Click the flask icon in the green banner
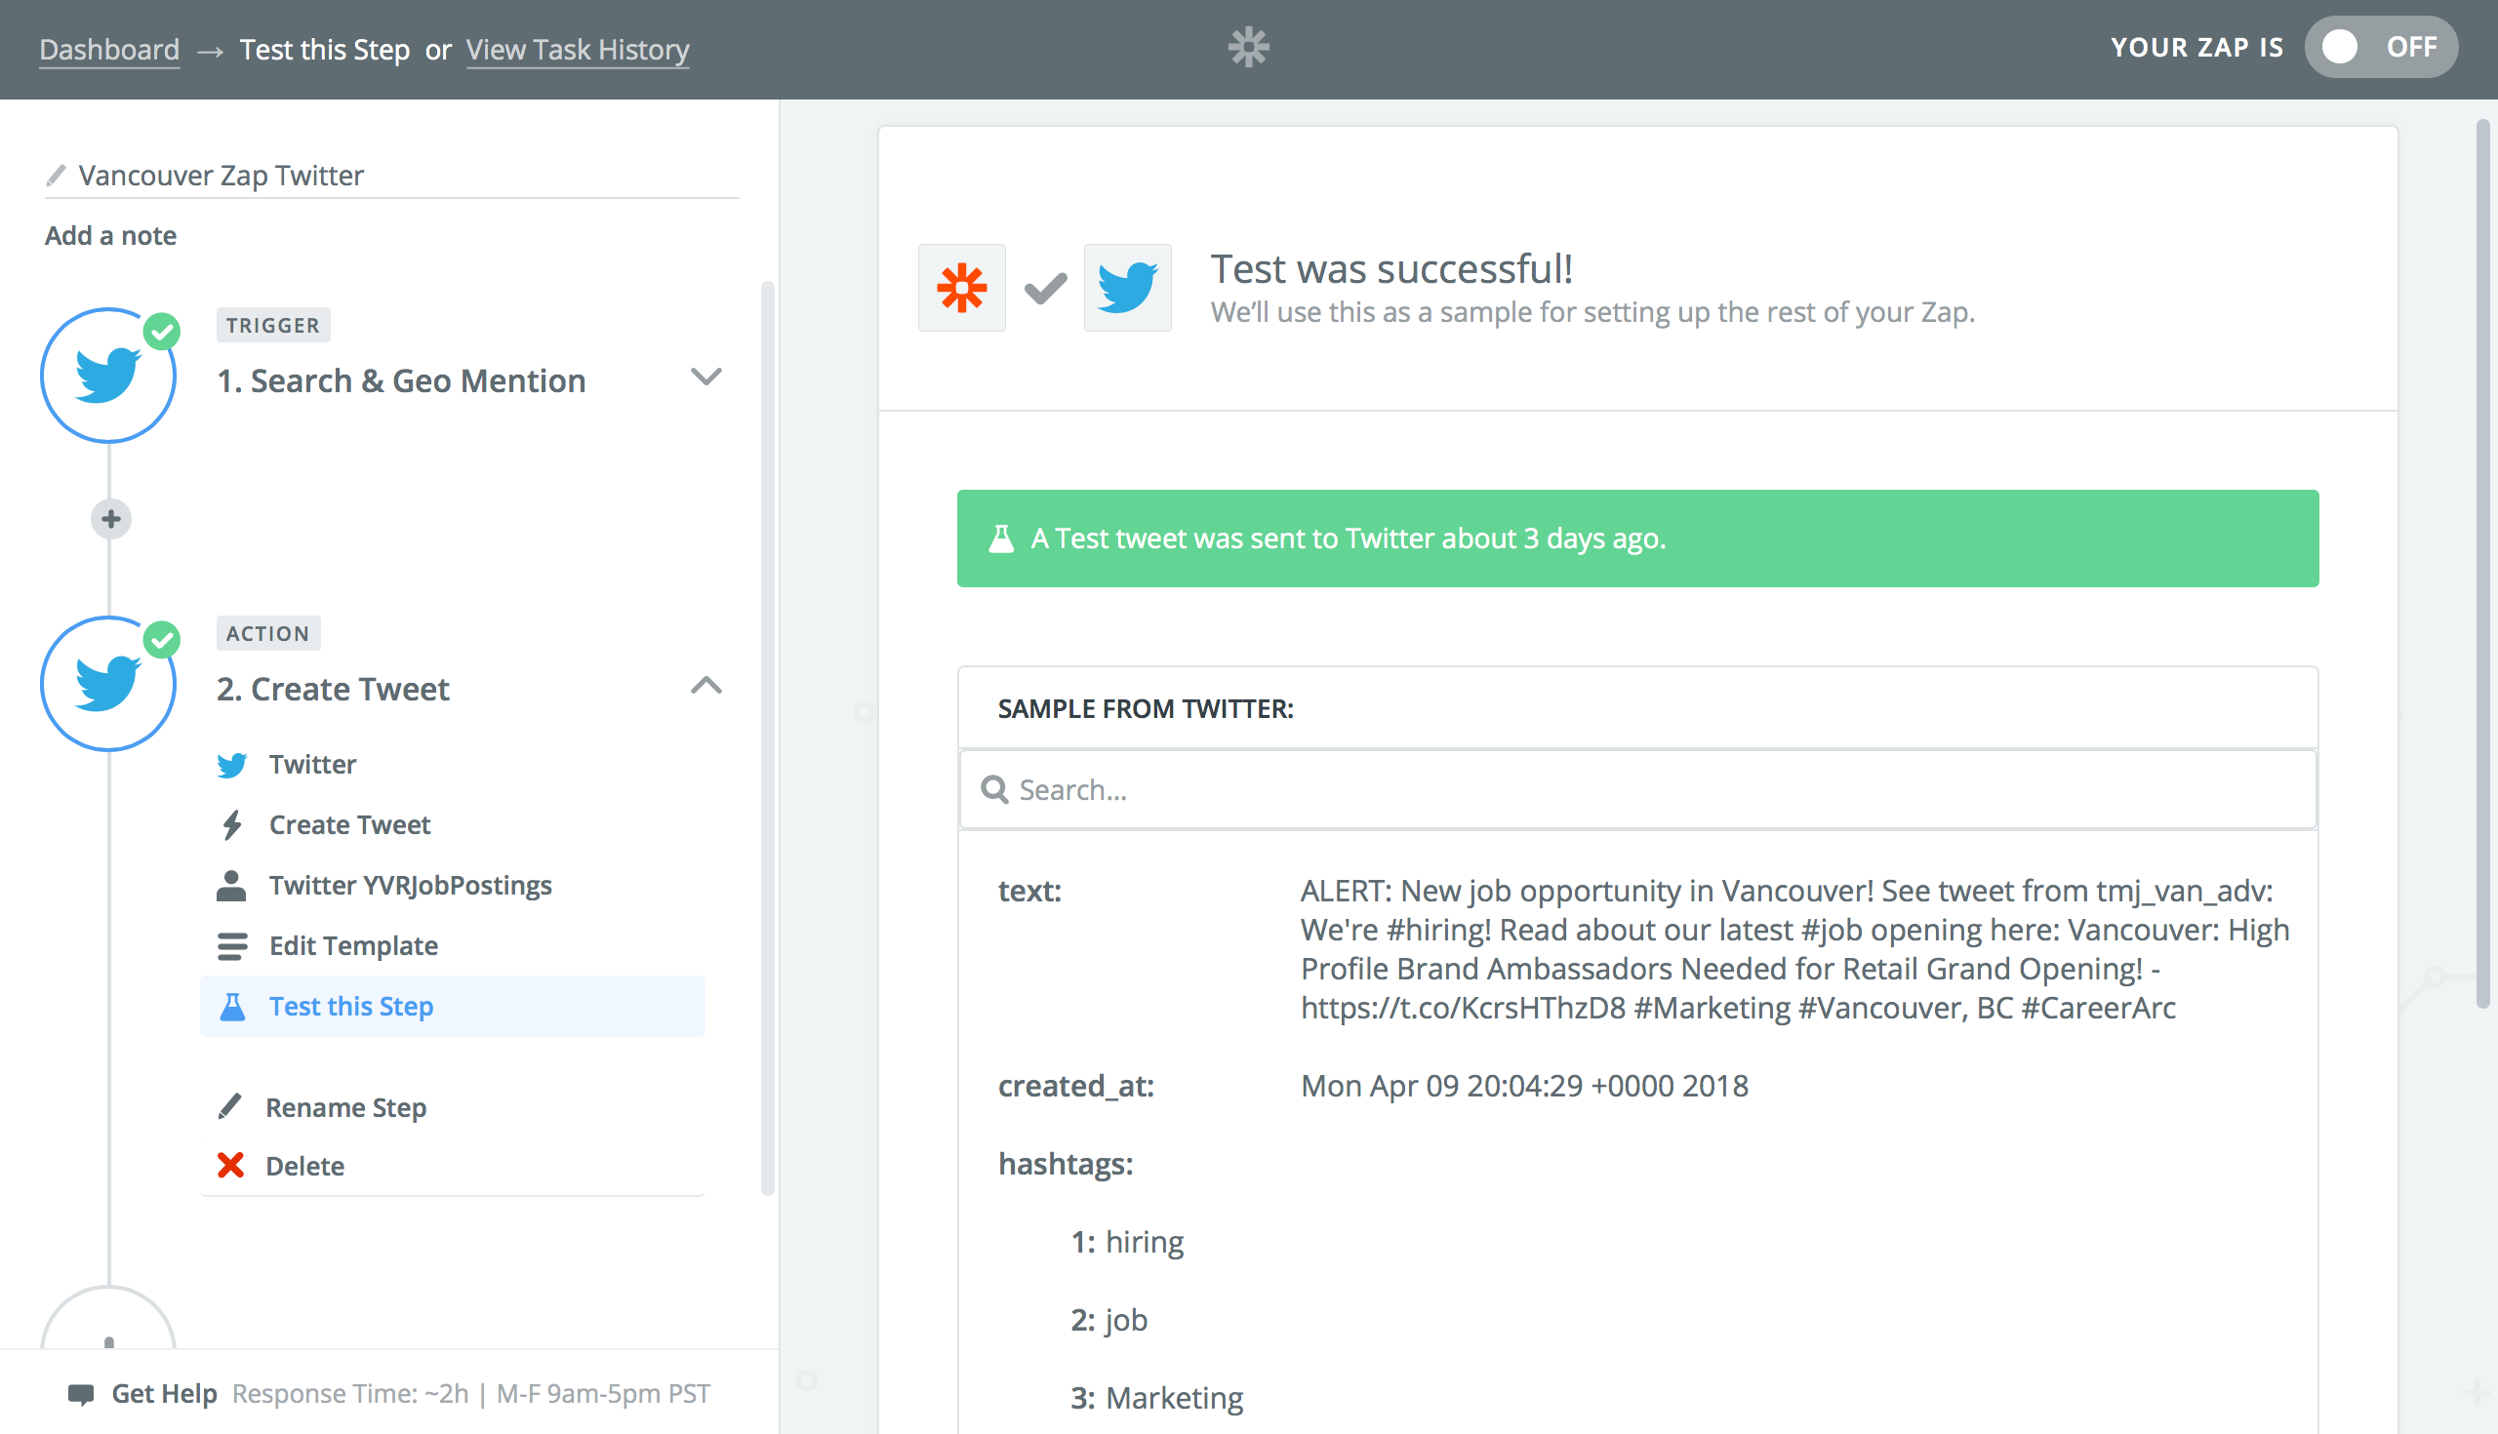Image resolution: width=2498 pixels, height=1434 pixels. [1001, 538]
